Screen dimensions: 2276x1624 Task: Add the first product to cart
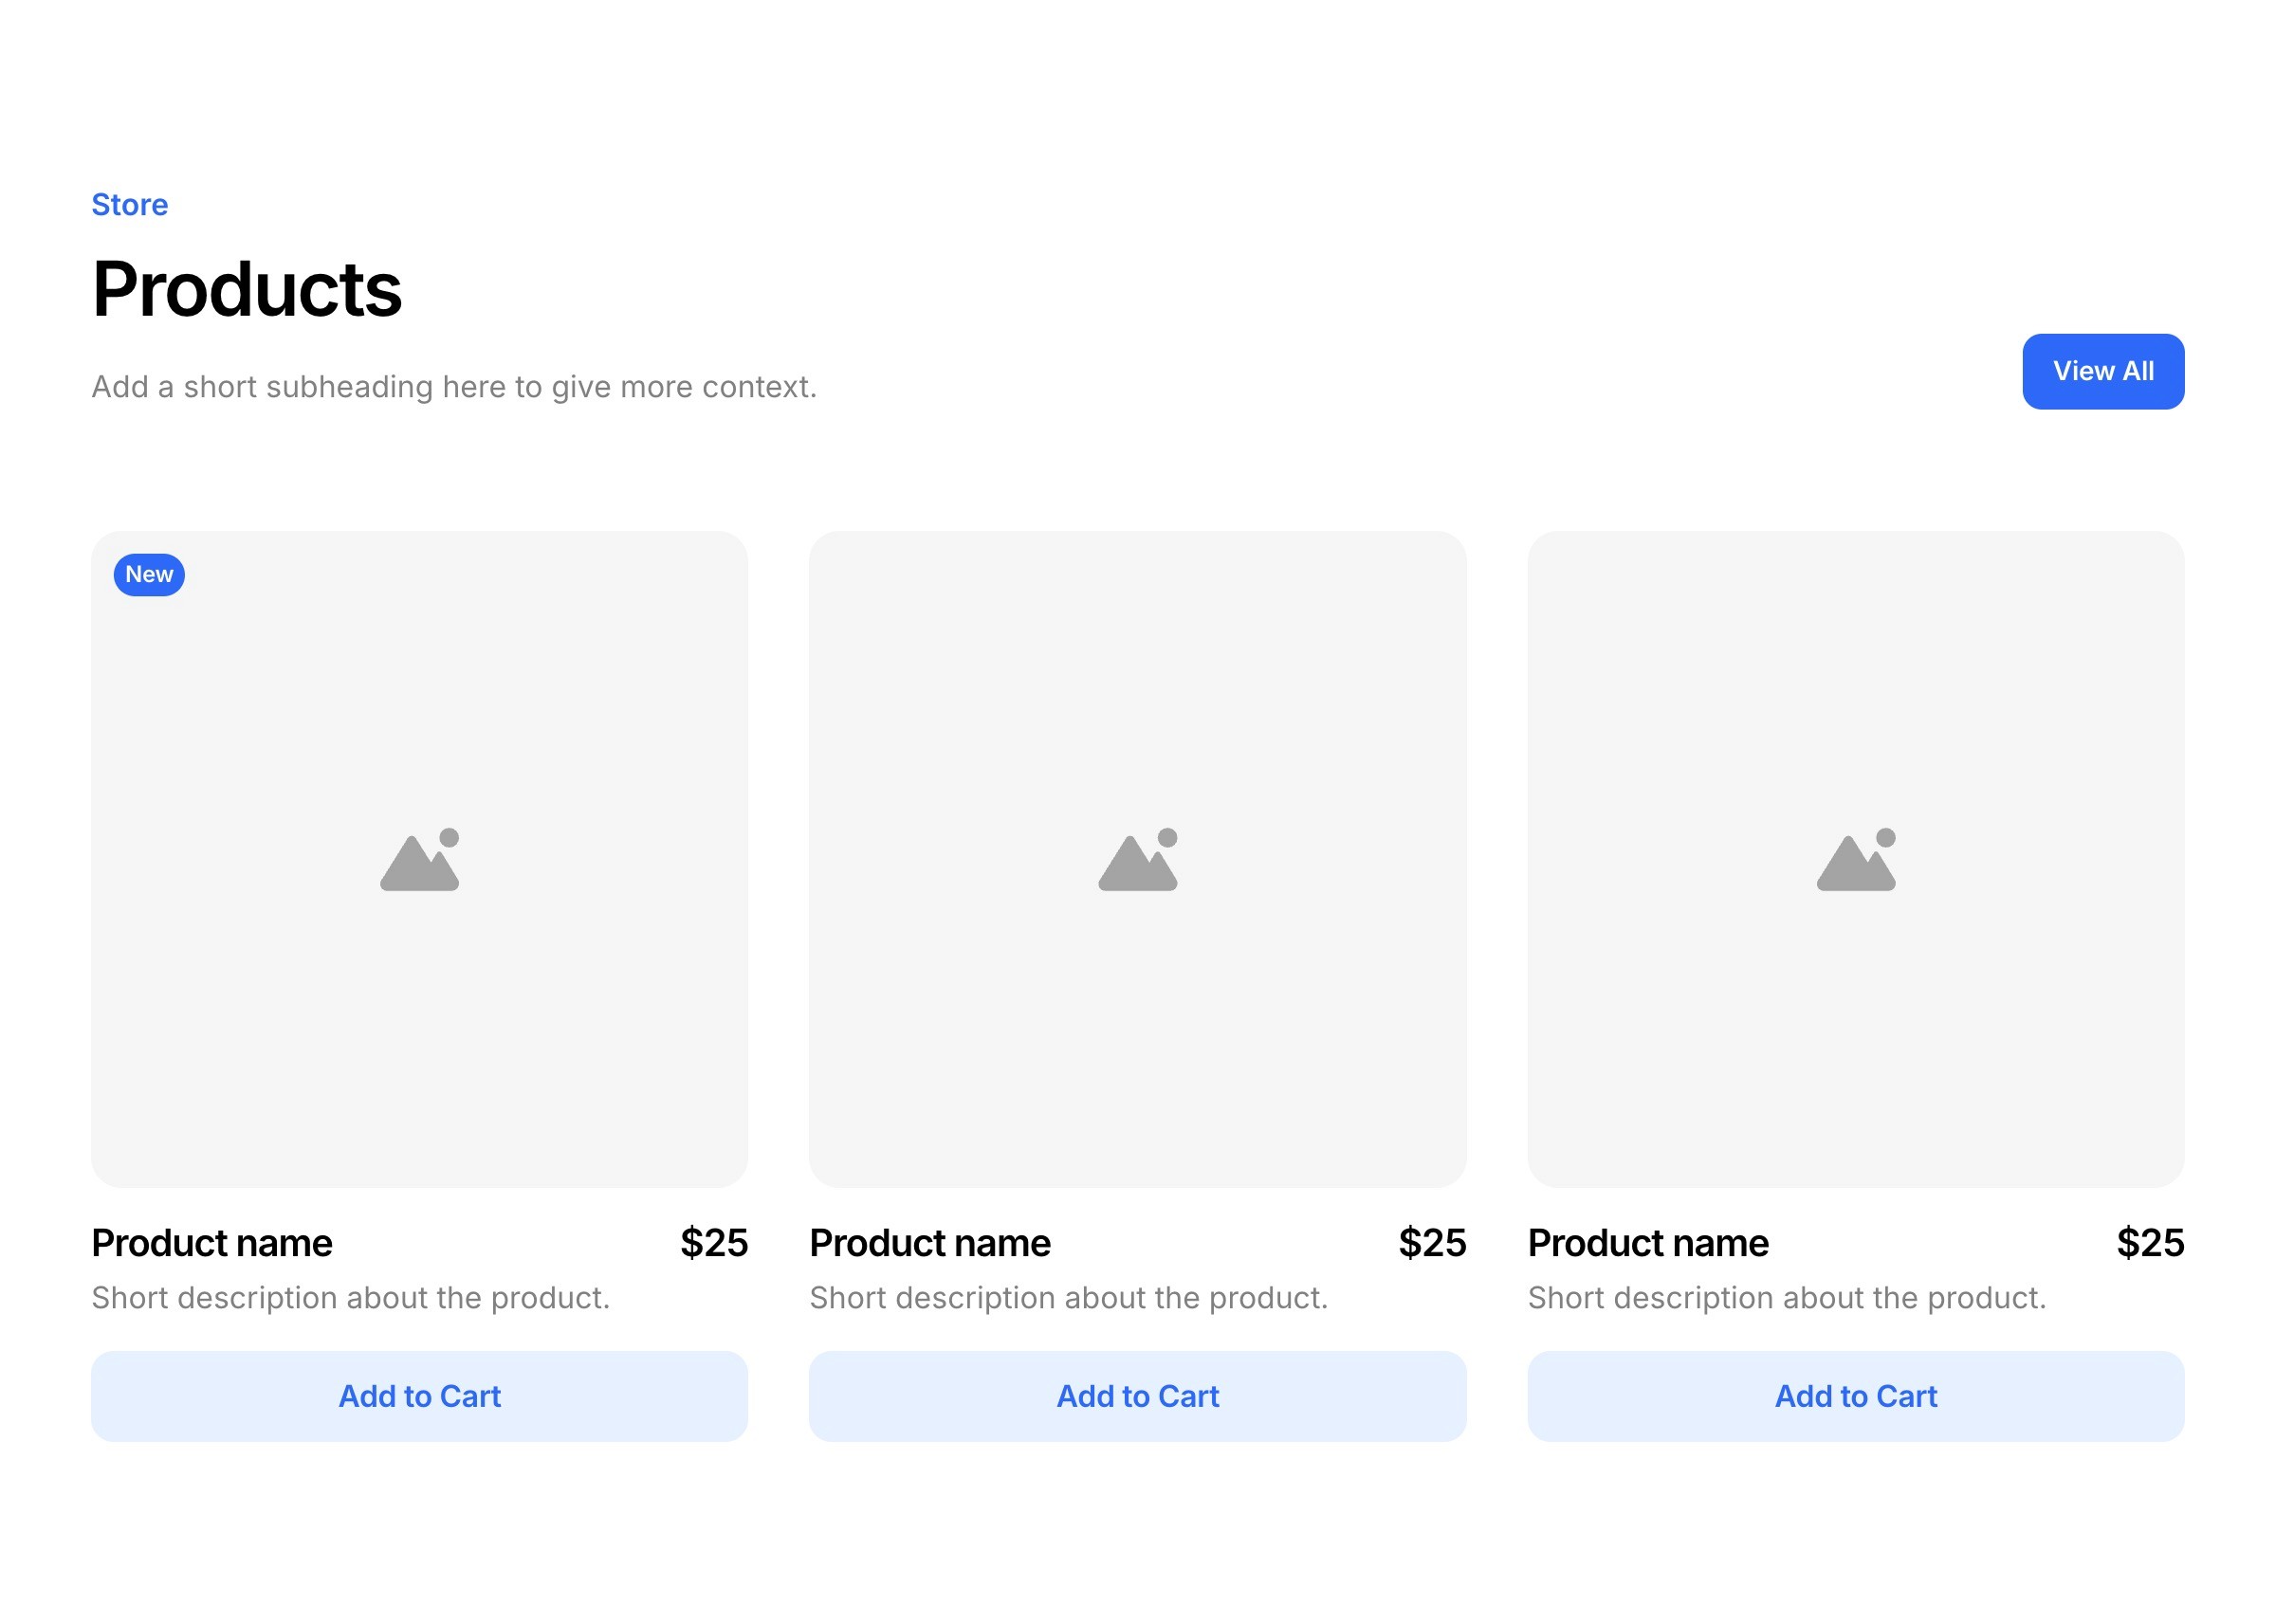pyautogui.click(x=419, y=1396)
